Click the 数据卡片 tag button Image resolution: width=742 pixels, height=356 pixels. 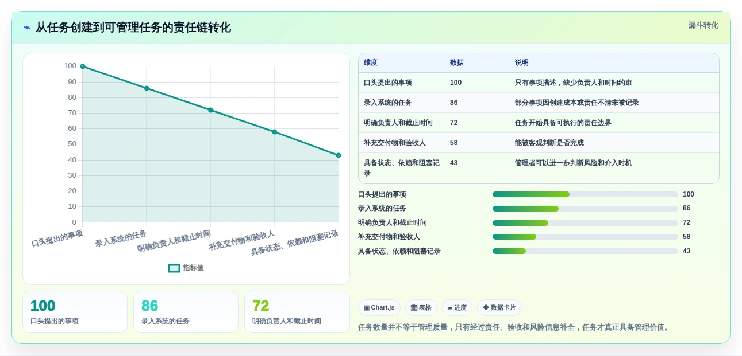(x=499, y=308)
